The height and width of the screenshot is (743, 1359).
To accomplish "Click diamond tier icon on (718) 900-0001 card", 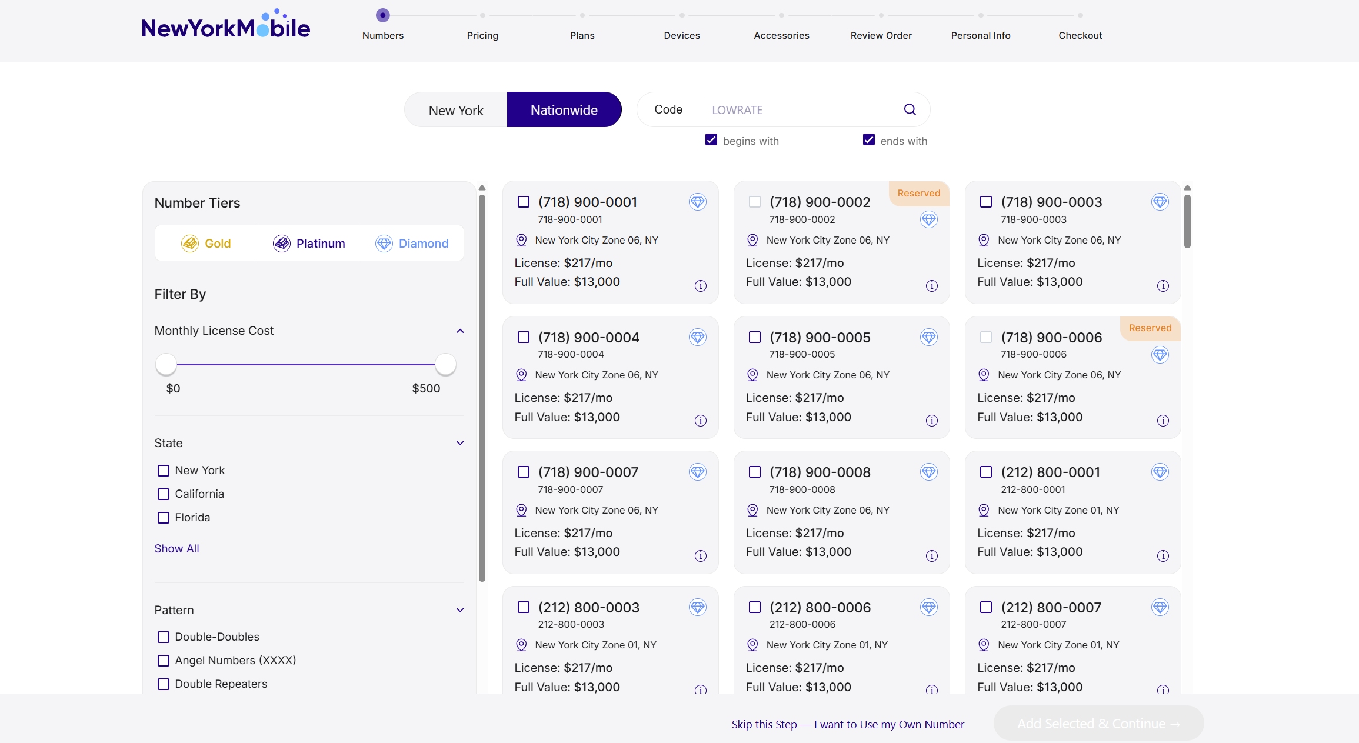I will (697, 202).
